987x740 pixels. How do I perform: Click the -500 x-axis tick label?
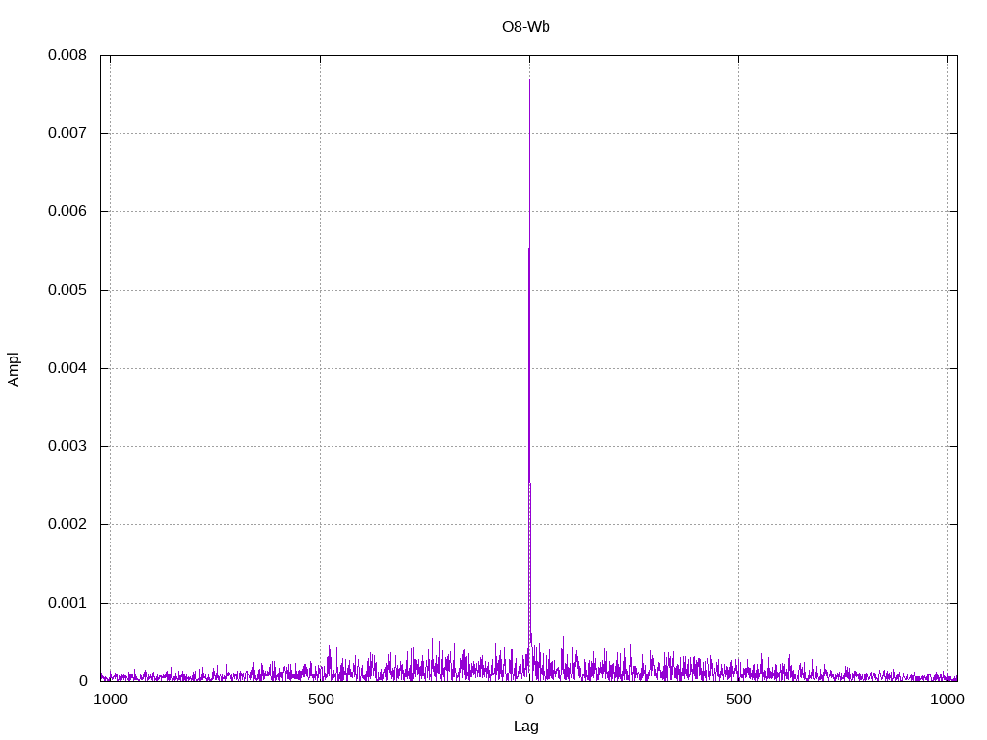coord(319,700)
